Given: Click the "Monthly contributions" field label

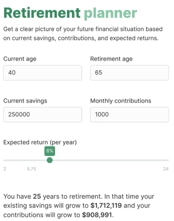Looking at the screenshot, I should [x=121, y=101].
